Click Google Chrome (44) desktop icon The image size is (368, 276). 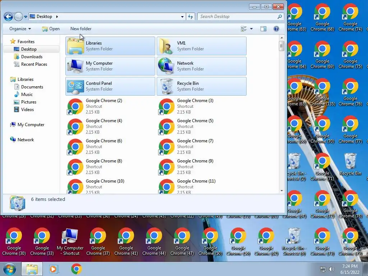(x=154, y=242)
